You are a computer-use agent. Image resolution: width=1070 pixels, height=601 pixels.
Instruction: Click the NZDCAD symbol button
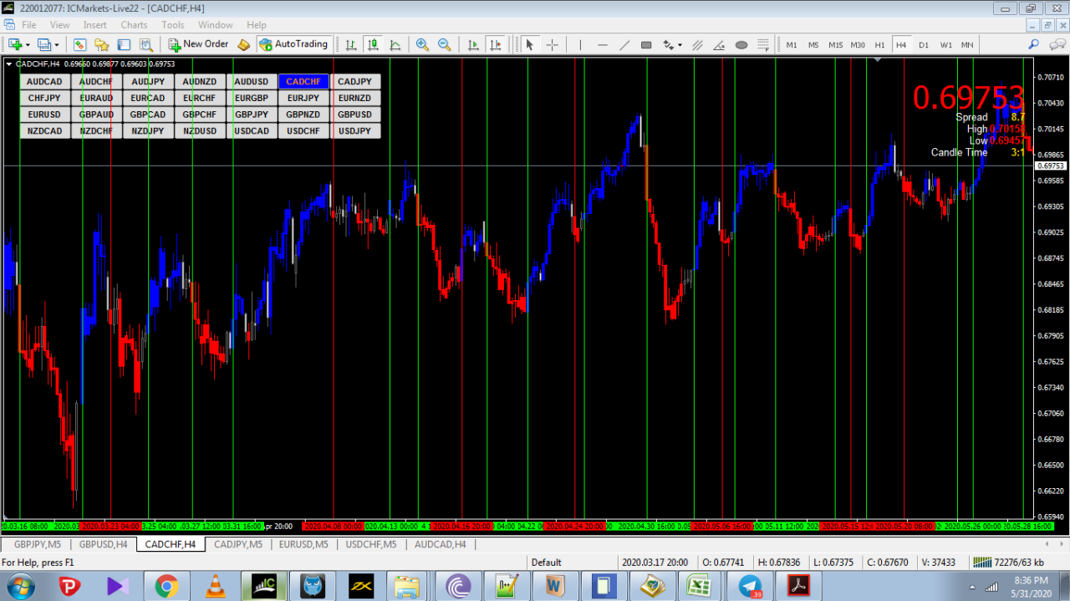44,131
